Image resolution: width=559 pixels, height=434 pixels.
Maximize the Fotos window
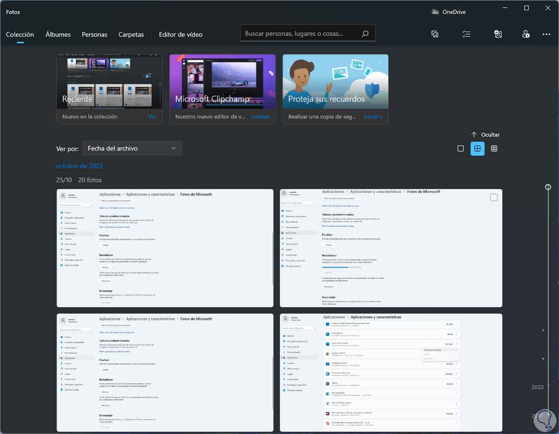526,8
